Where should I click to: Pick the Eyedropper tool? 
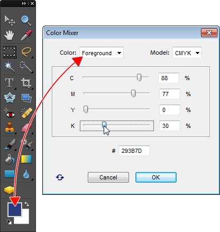pos(26,35)
